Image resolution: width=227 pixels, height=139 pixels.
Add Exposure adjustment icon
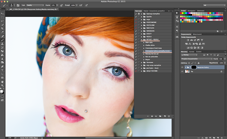coord(199,40)
